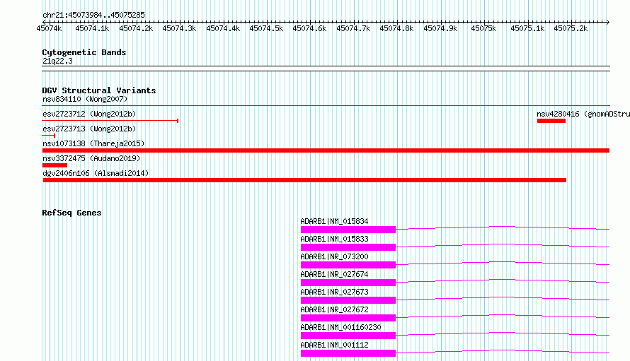Click the 45074.3k ruler tick label

179,28
